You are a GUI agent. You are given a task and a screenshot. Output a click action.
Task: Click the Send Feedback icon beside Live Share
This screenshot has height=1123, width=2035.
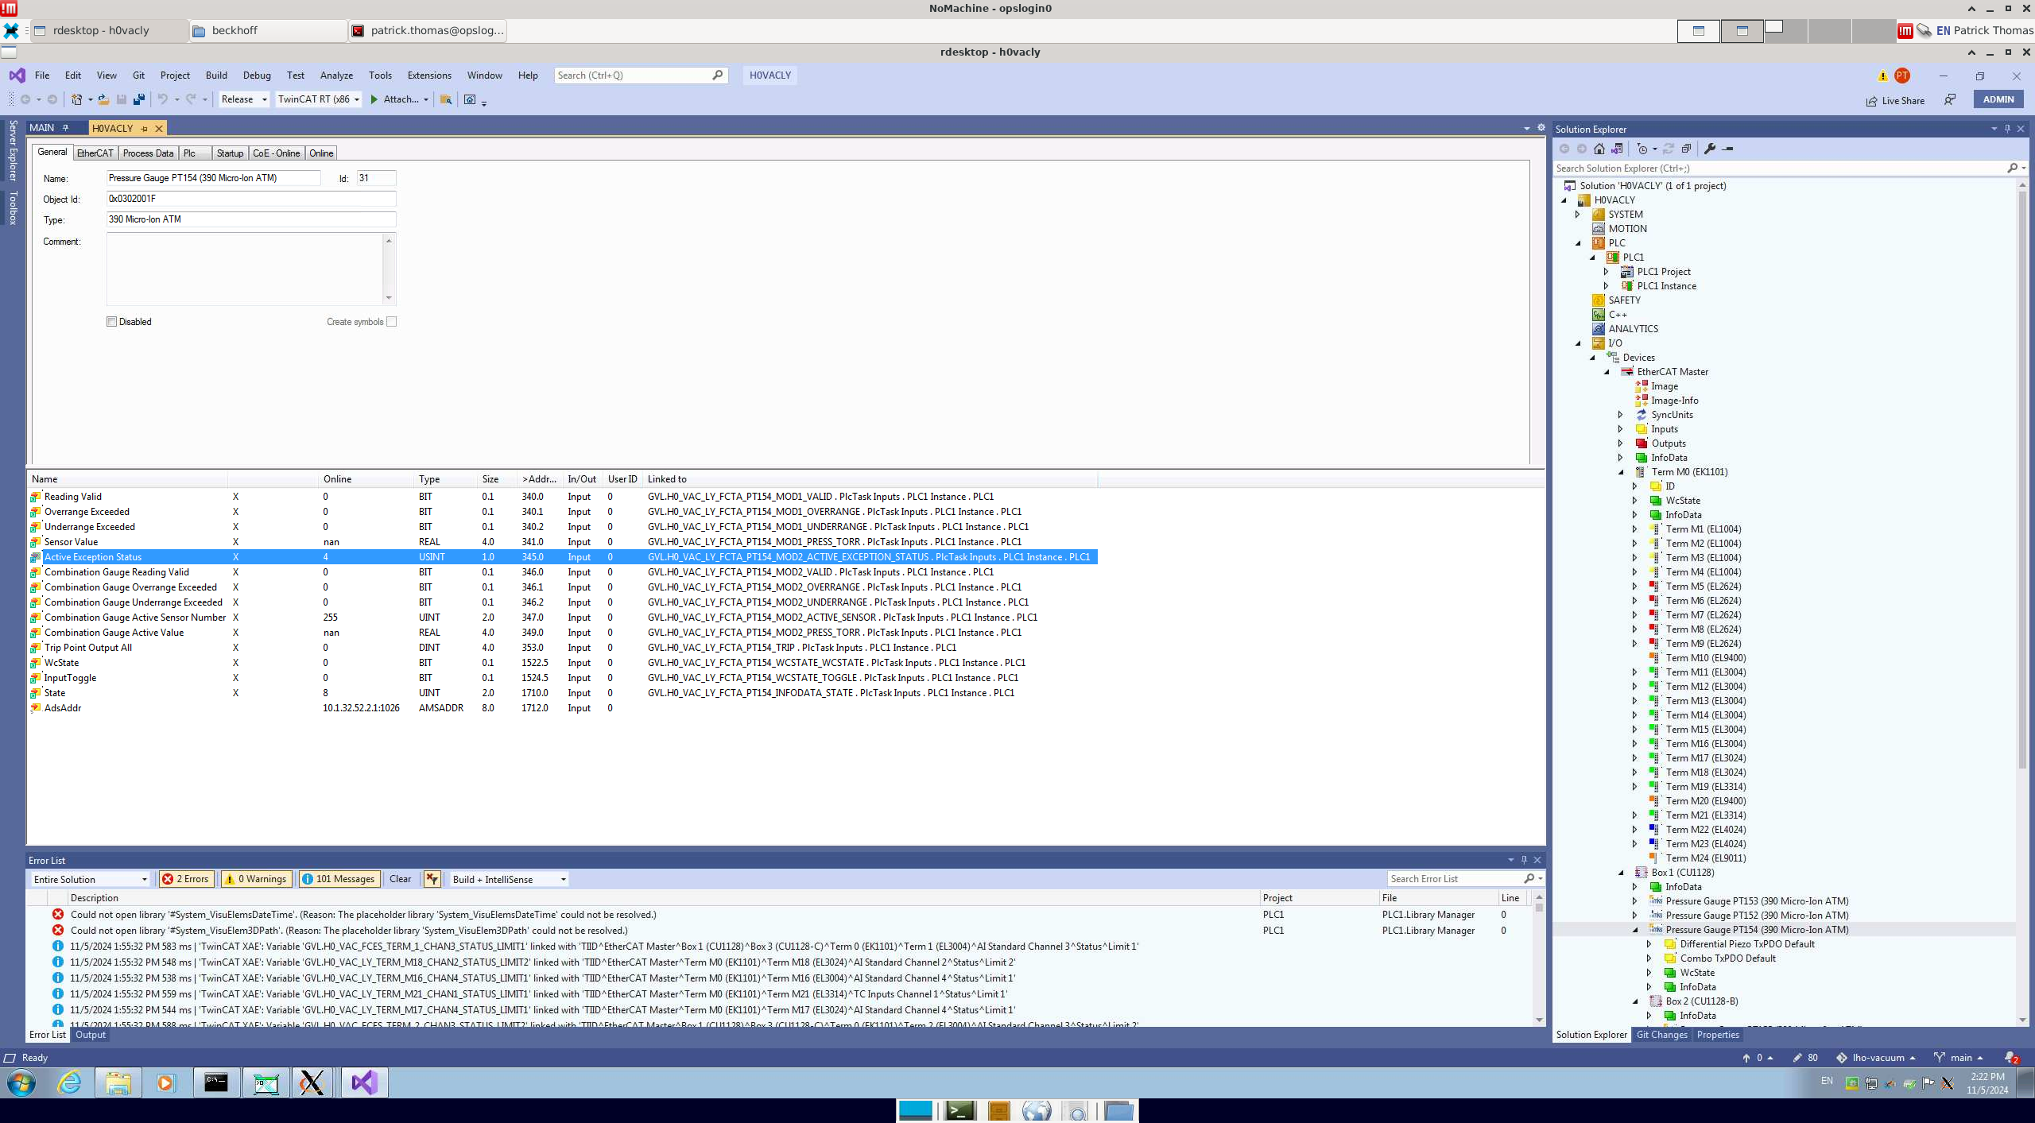click(x=1950, y=100)
